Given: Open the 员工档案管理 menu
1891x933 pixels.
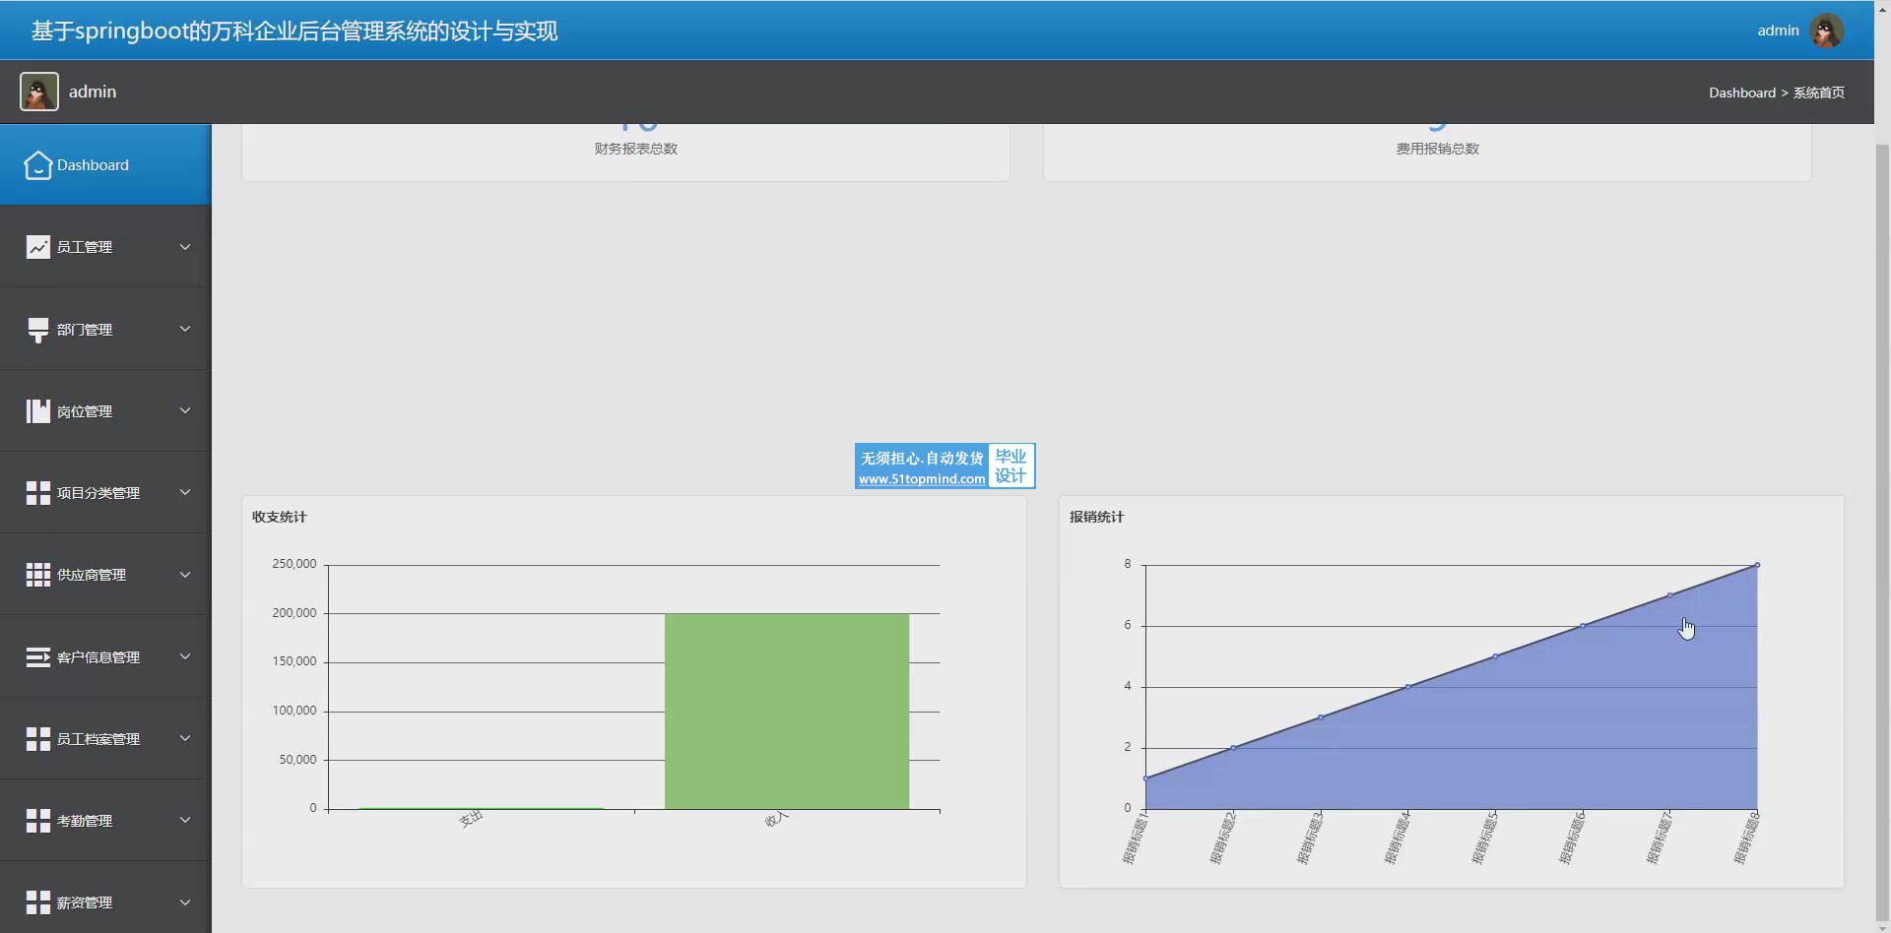Looking at the screenshot, I should pos(105,739).
